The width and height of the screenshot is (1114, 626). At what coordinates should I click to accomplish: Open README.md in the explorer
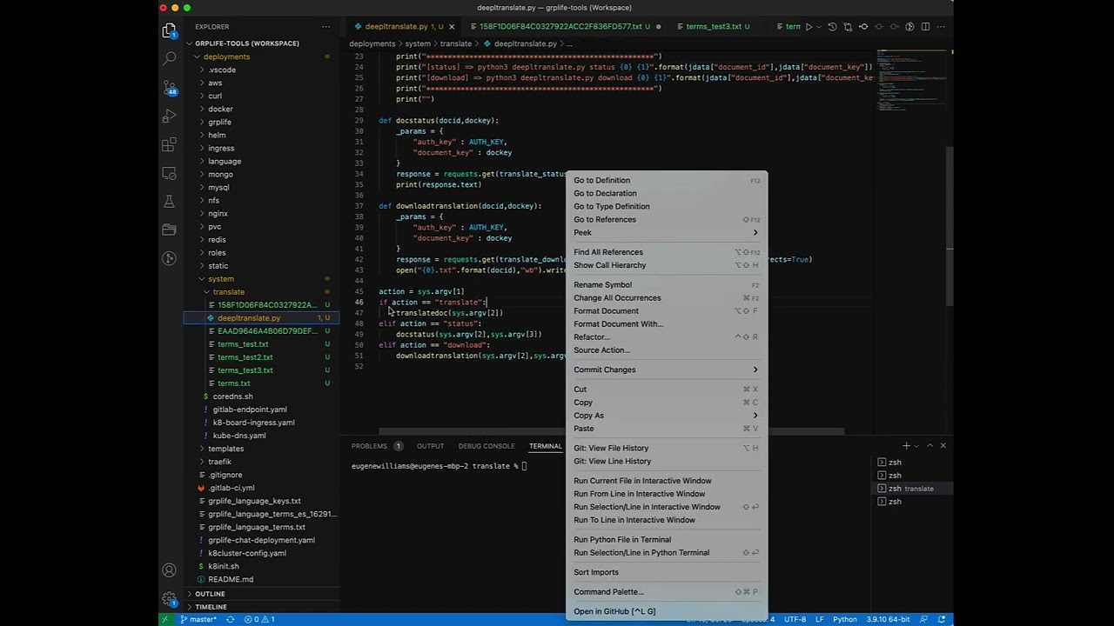click(x=261, y=579)
